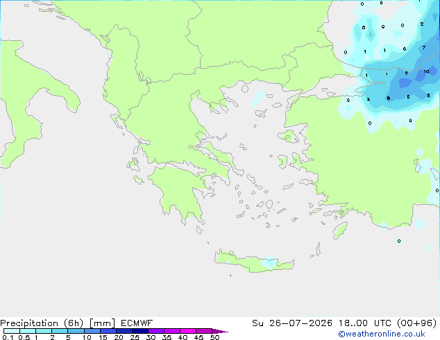Click the 1–2 mm legend color swatch
Image resolution: width=440 pixels, height=340 pixels.
44,331
